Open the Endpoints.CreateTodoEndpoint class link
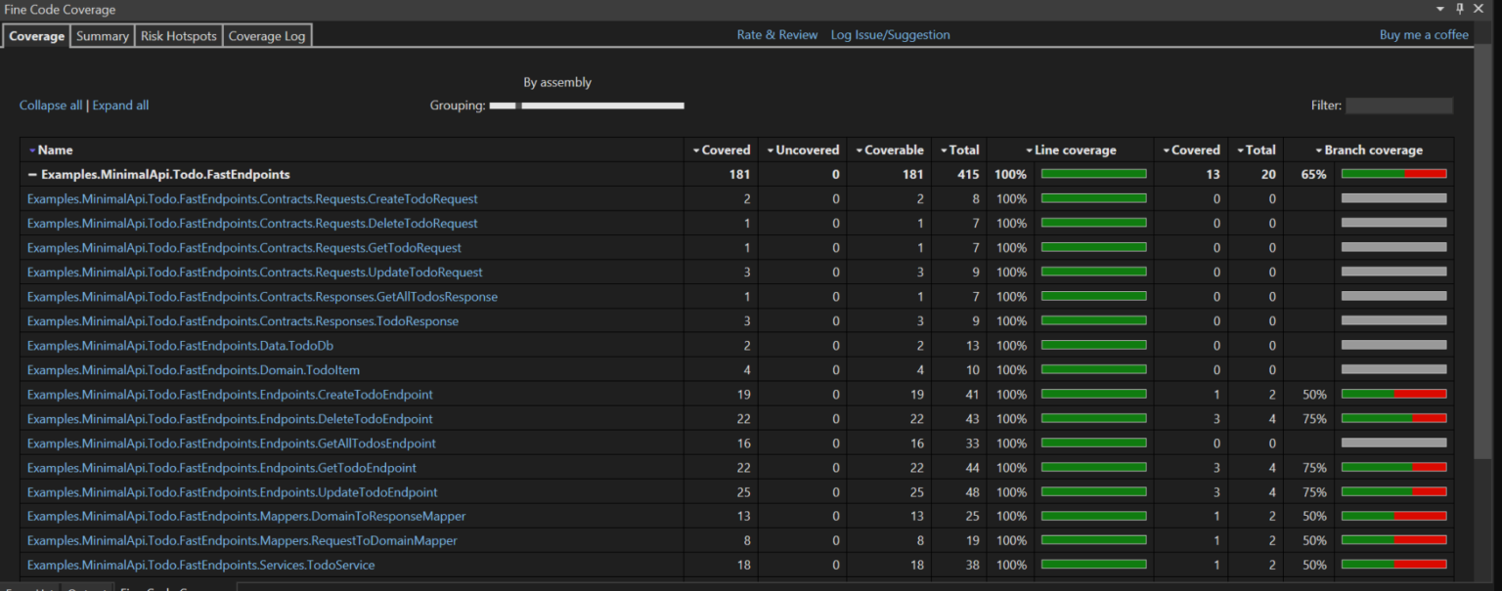 230,395
